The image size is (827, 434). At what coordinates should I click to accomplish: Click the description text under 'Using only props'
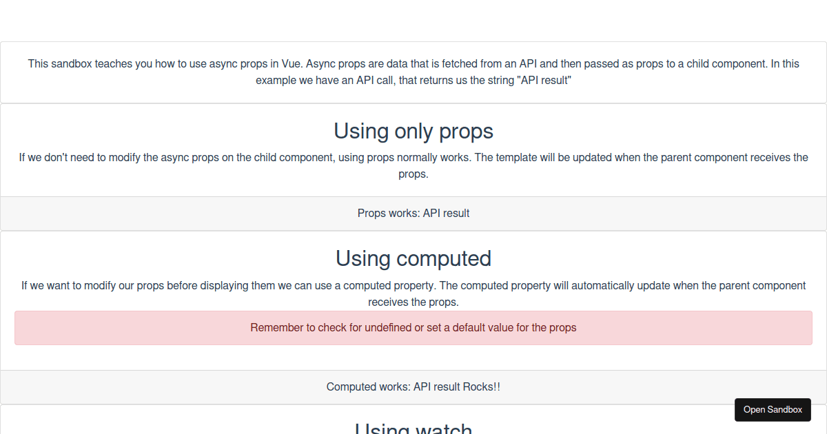(x=413, y=165)
